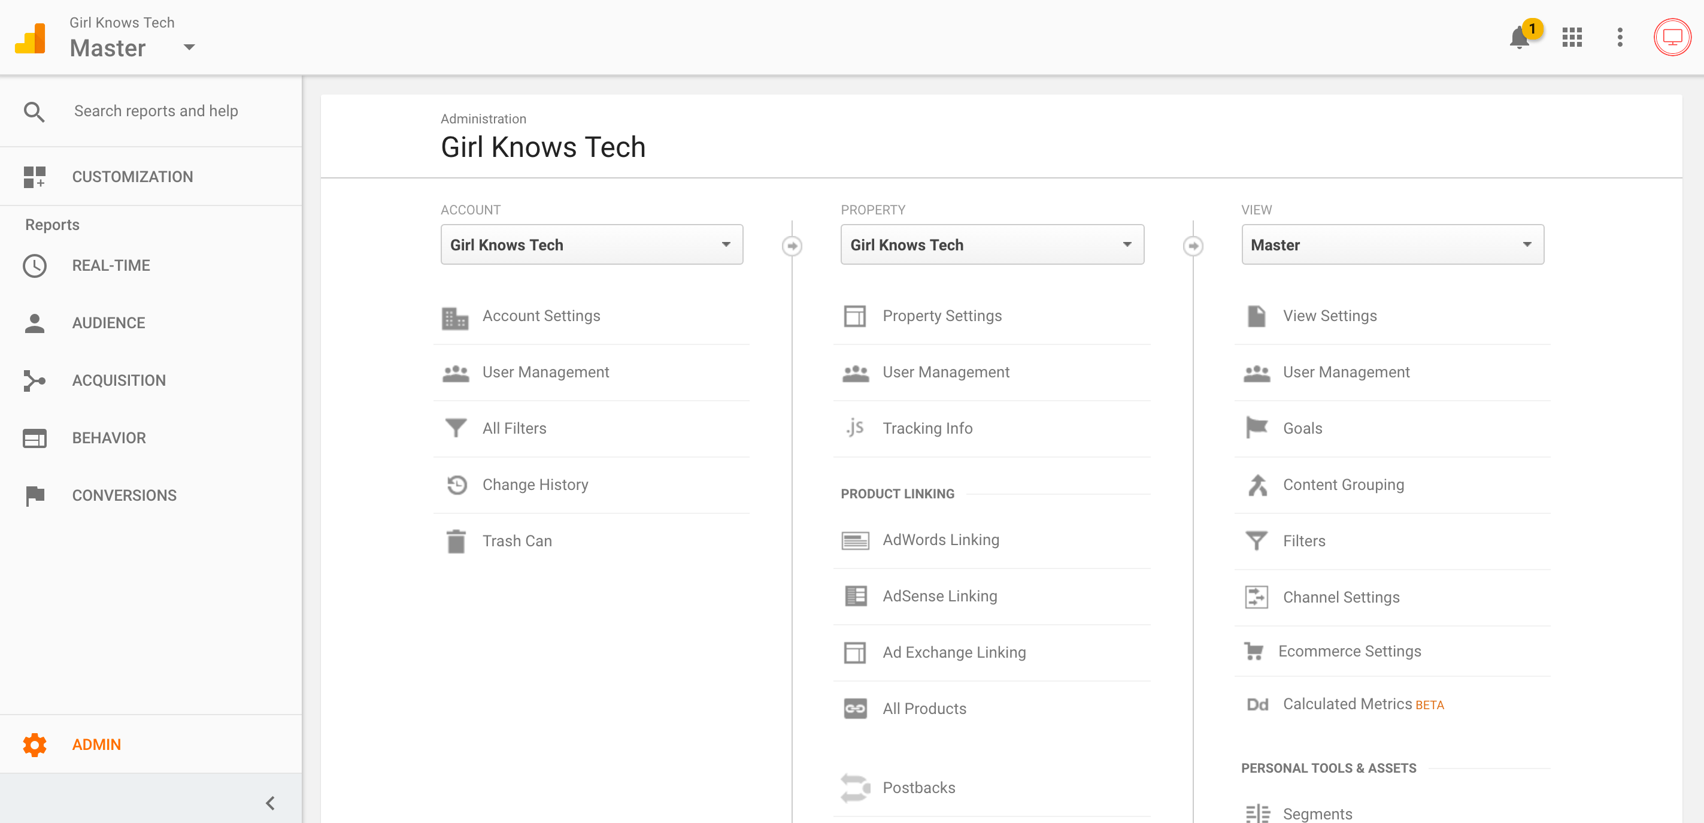Image resolution: width=1704 pixels, height=823 pixels.
Task: Click the Search reports and help field
Action: tap(156, 111)
